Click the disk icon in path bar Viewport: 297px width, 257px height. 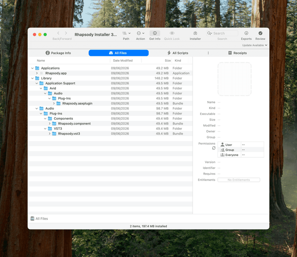click(x=32, y=219)
